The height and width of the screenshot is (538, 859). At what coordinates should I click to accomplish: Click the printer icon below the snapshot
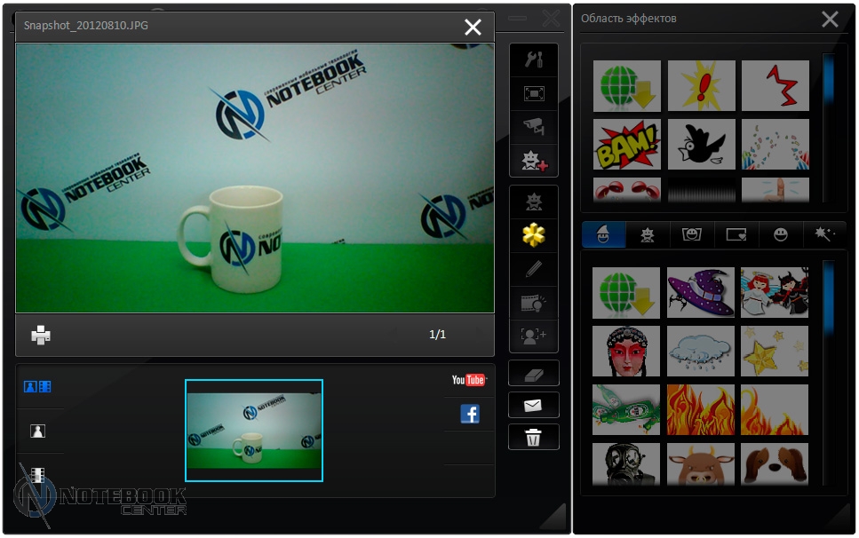tap(41, 335)
